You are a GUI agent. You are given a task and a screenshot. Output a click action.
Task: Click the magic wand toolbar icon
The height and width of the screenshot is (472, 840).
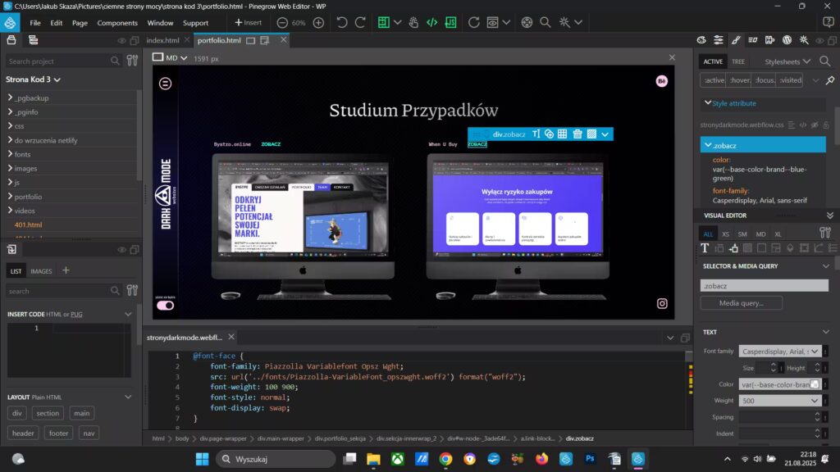pos(564,22)
